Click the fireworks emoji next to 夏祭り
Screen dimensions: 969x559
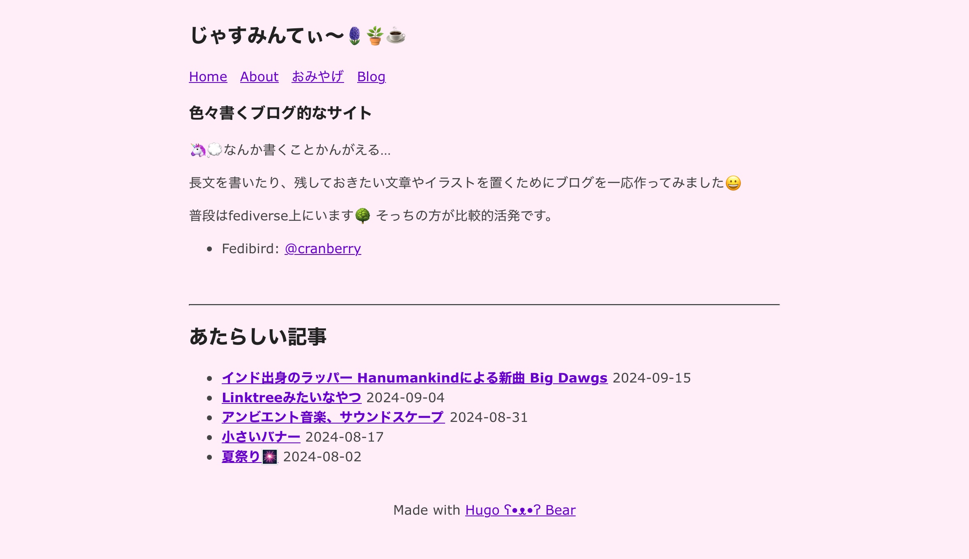(x=270, y=457)
